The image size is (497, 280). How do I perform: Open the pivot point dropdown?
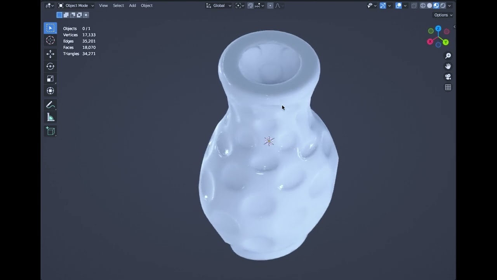[x=240, y=5]
